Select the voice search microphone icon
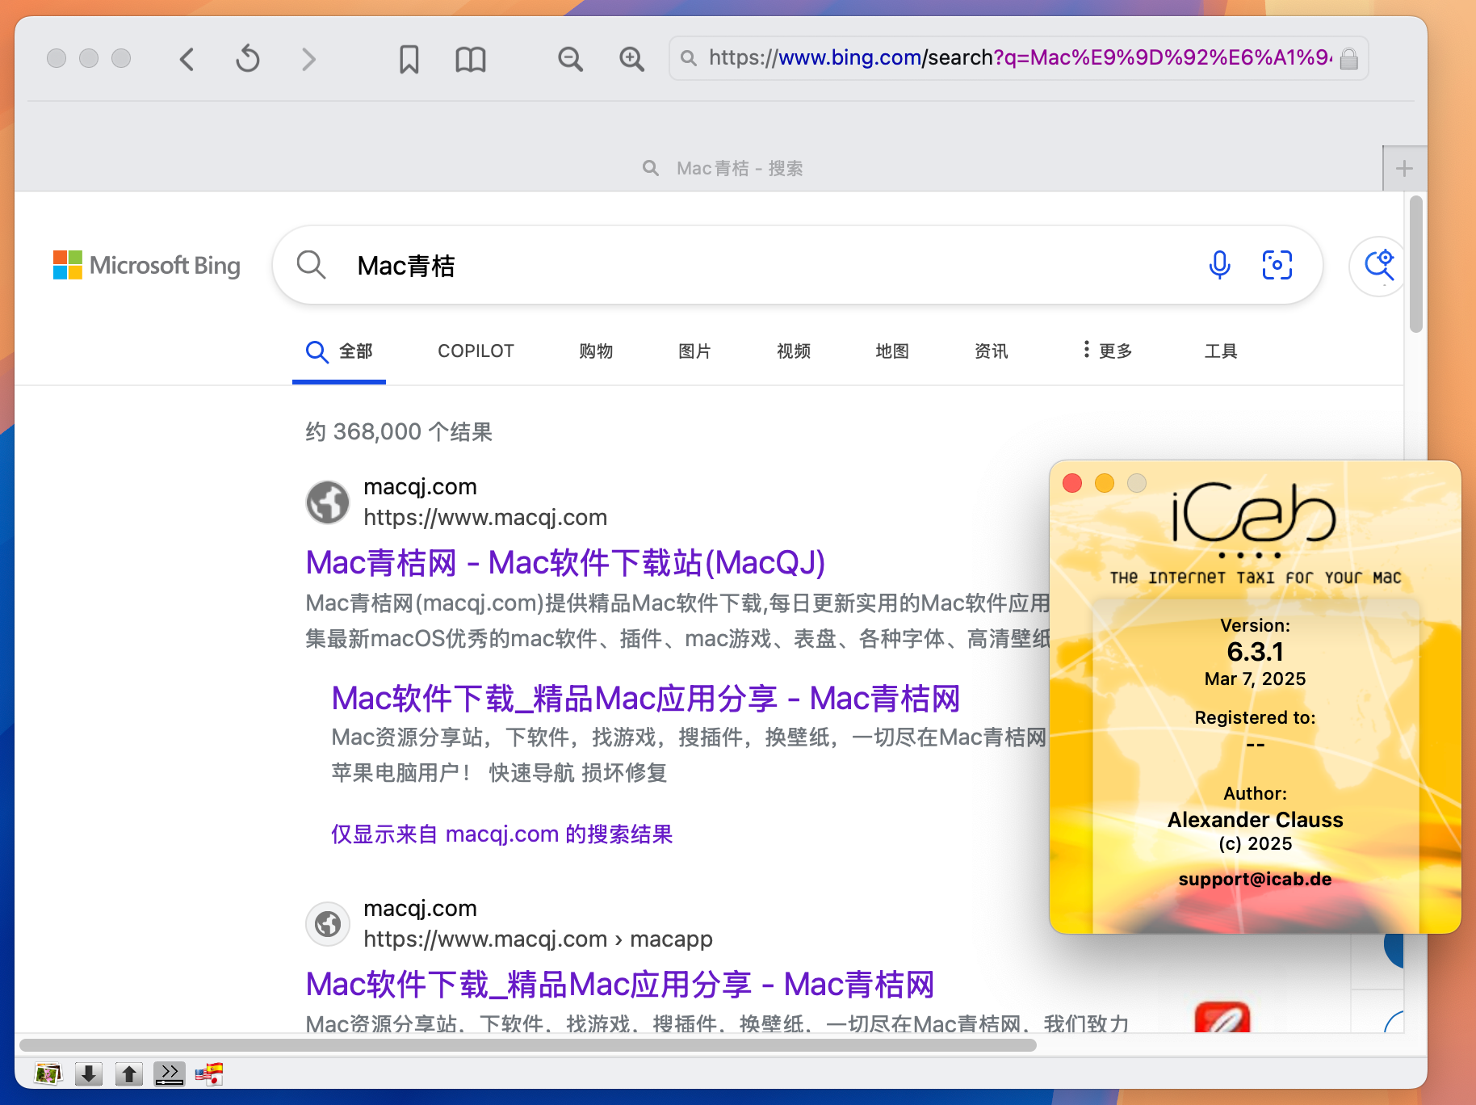 click(x=1220, y=265)
